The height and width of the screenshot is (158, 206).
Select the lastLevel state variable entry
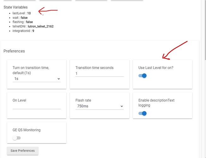[21, 13]
